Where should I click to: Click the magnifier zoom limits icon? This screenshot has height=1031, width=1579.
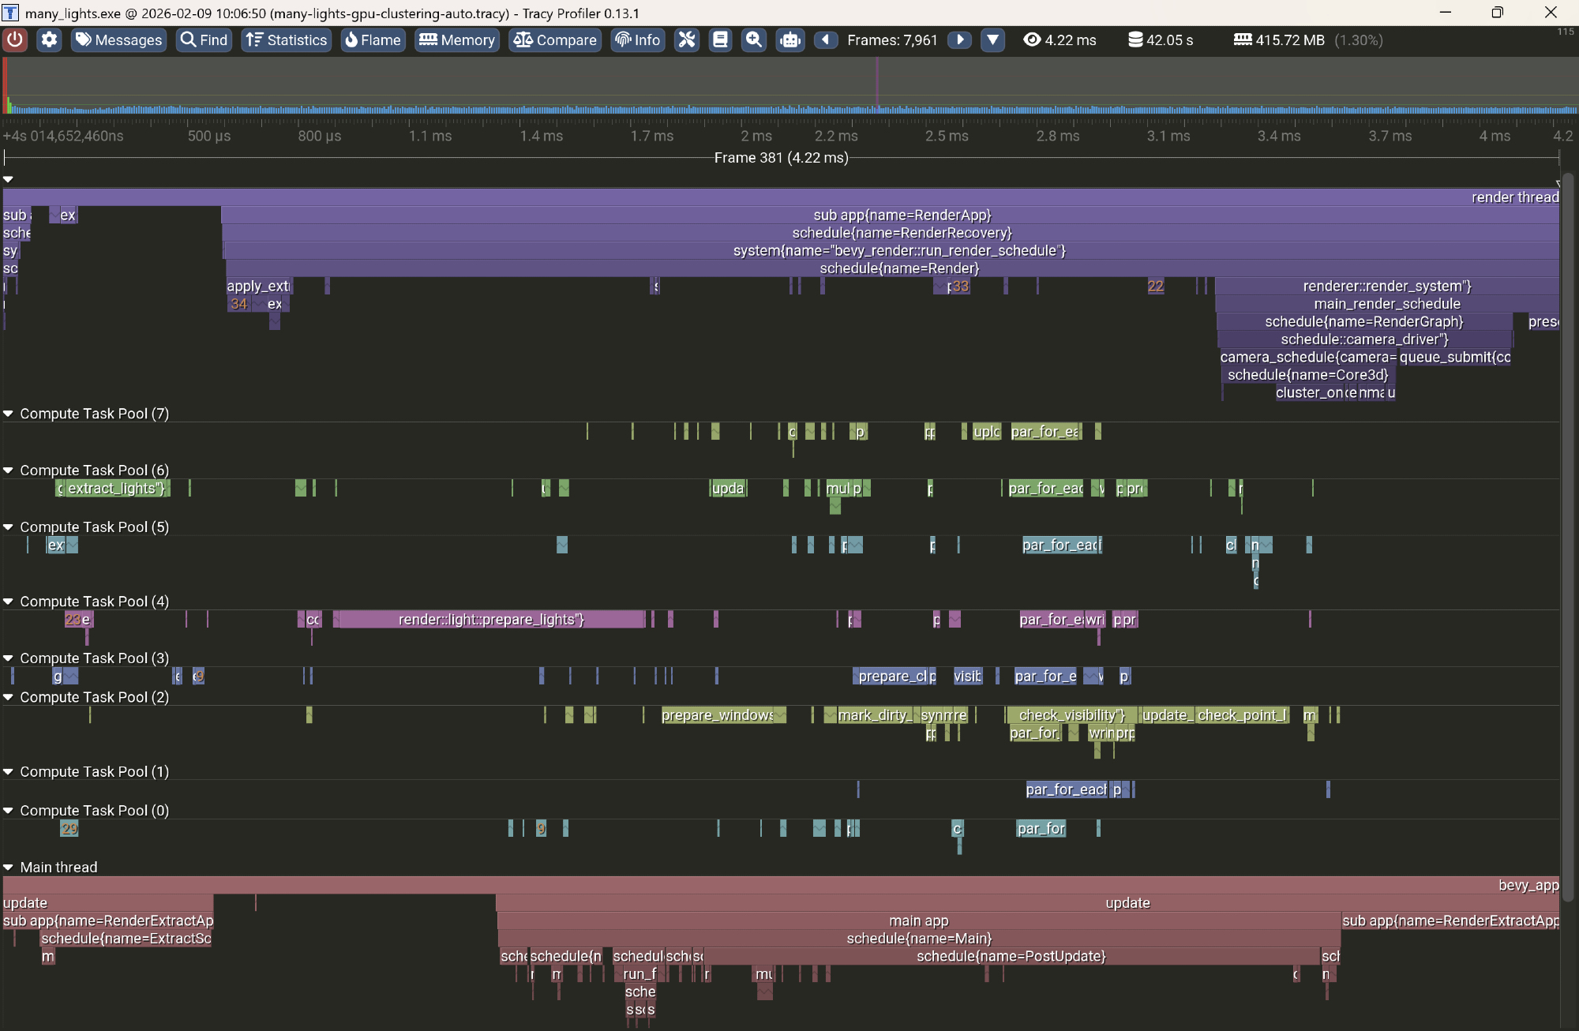tap(754, 39)
